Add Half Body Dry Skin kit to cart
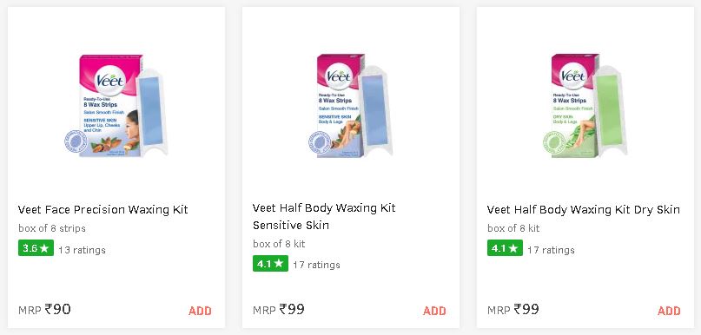 pyautogui.click(x=669, y=311)
